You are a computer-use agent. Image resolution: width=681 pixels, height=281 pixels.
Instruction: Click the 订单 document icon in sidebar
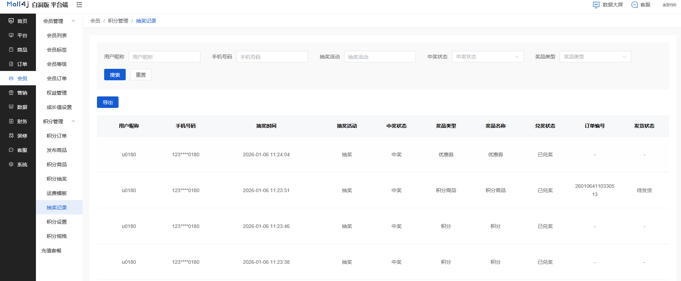click(x=11, y=64)
